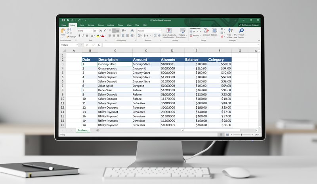Toggle Bold formatting
Screen dimensions: 317x184
[79, 36]
